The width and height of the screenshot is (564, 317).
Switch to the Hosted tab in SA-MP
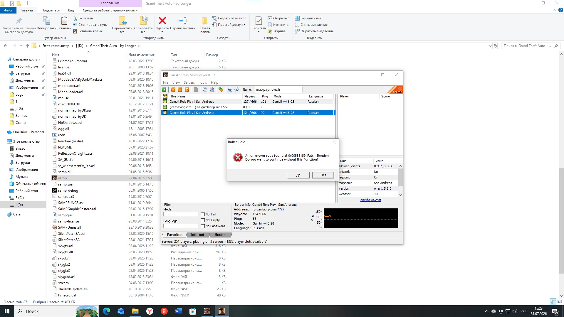[220, 235]
